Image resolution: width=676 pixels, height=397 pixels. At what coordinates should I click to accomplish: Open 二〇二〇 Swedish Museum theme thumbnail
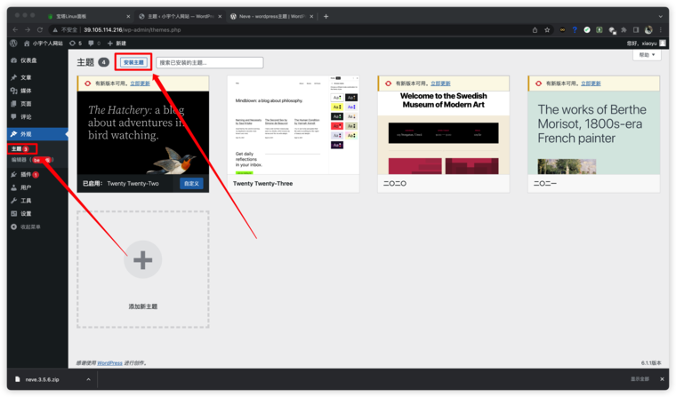point(443,132)
